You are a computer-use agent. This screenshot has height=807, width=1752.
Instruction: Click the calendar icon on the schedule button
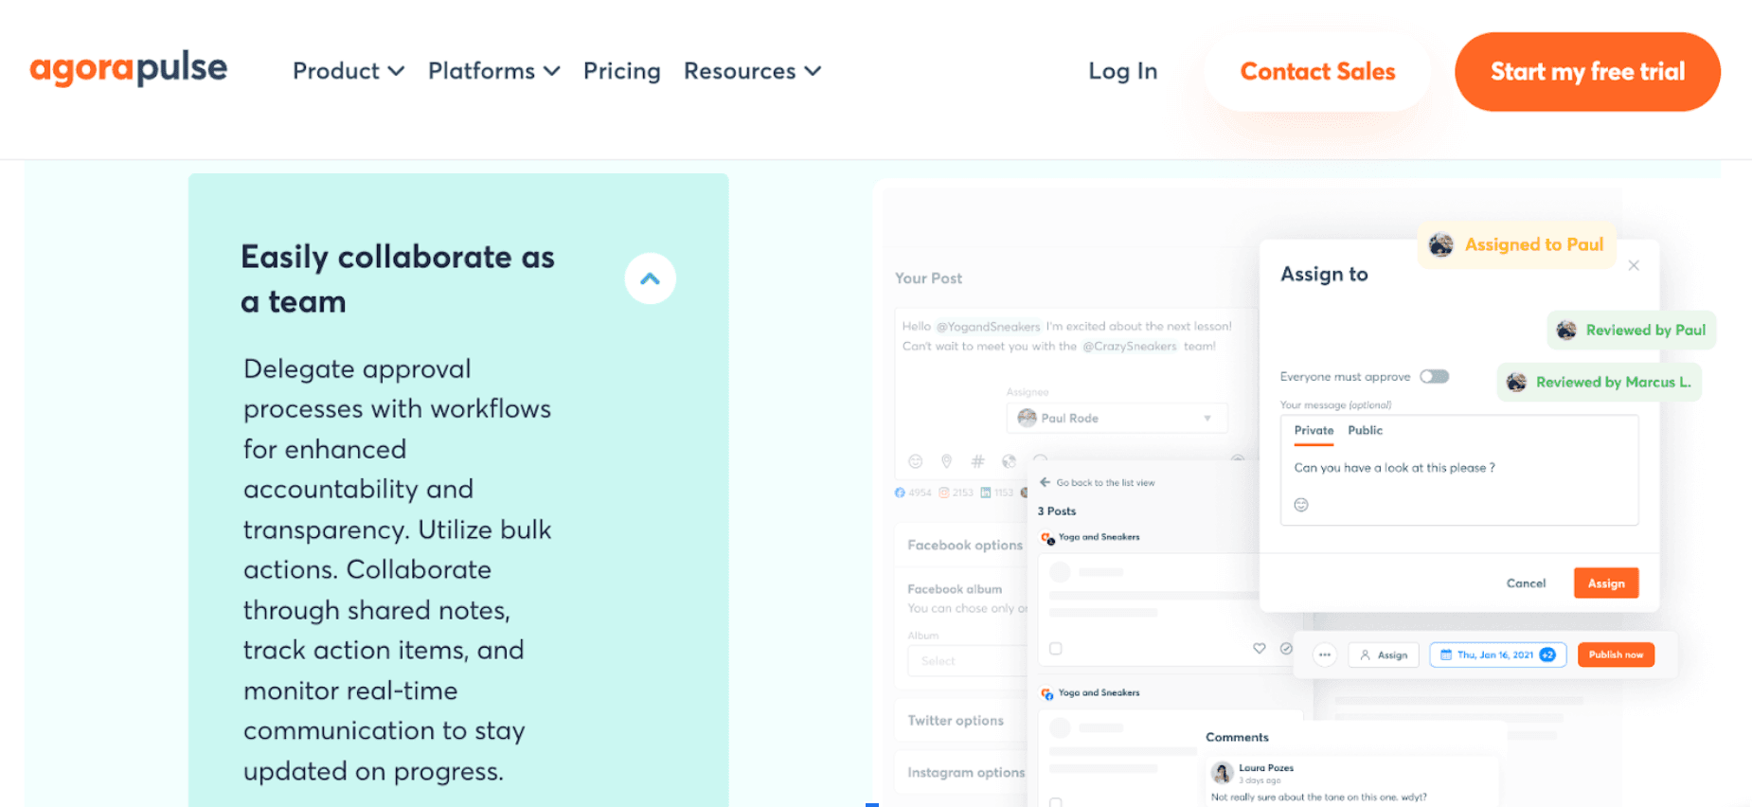[x=1445, y=654]
